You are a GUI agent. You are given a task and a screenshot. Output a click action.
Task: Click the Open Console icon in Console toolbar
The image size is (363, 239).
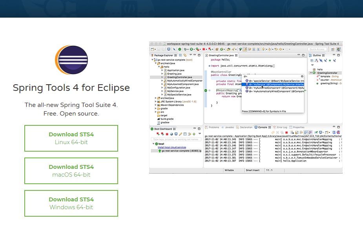coord(327,132)
